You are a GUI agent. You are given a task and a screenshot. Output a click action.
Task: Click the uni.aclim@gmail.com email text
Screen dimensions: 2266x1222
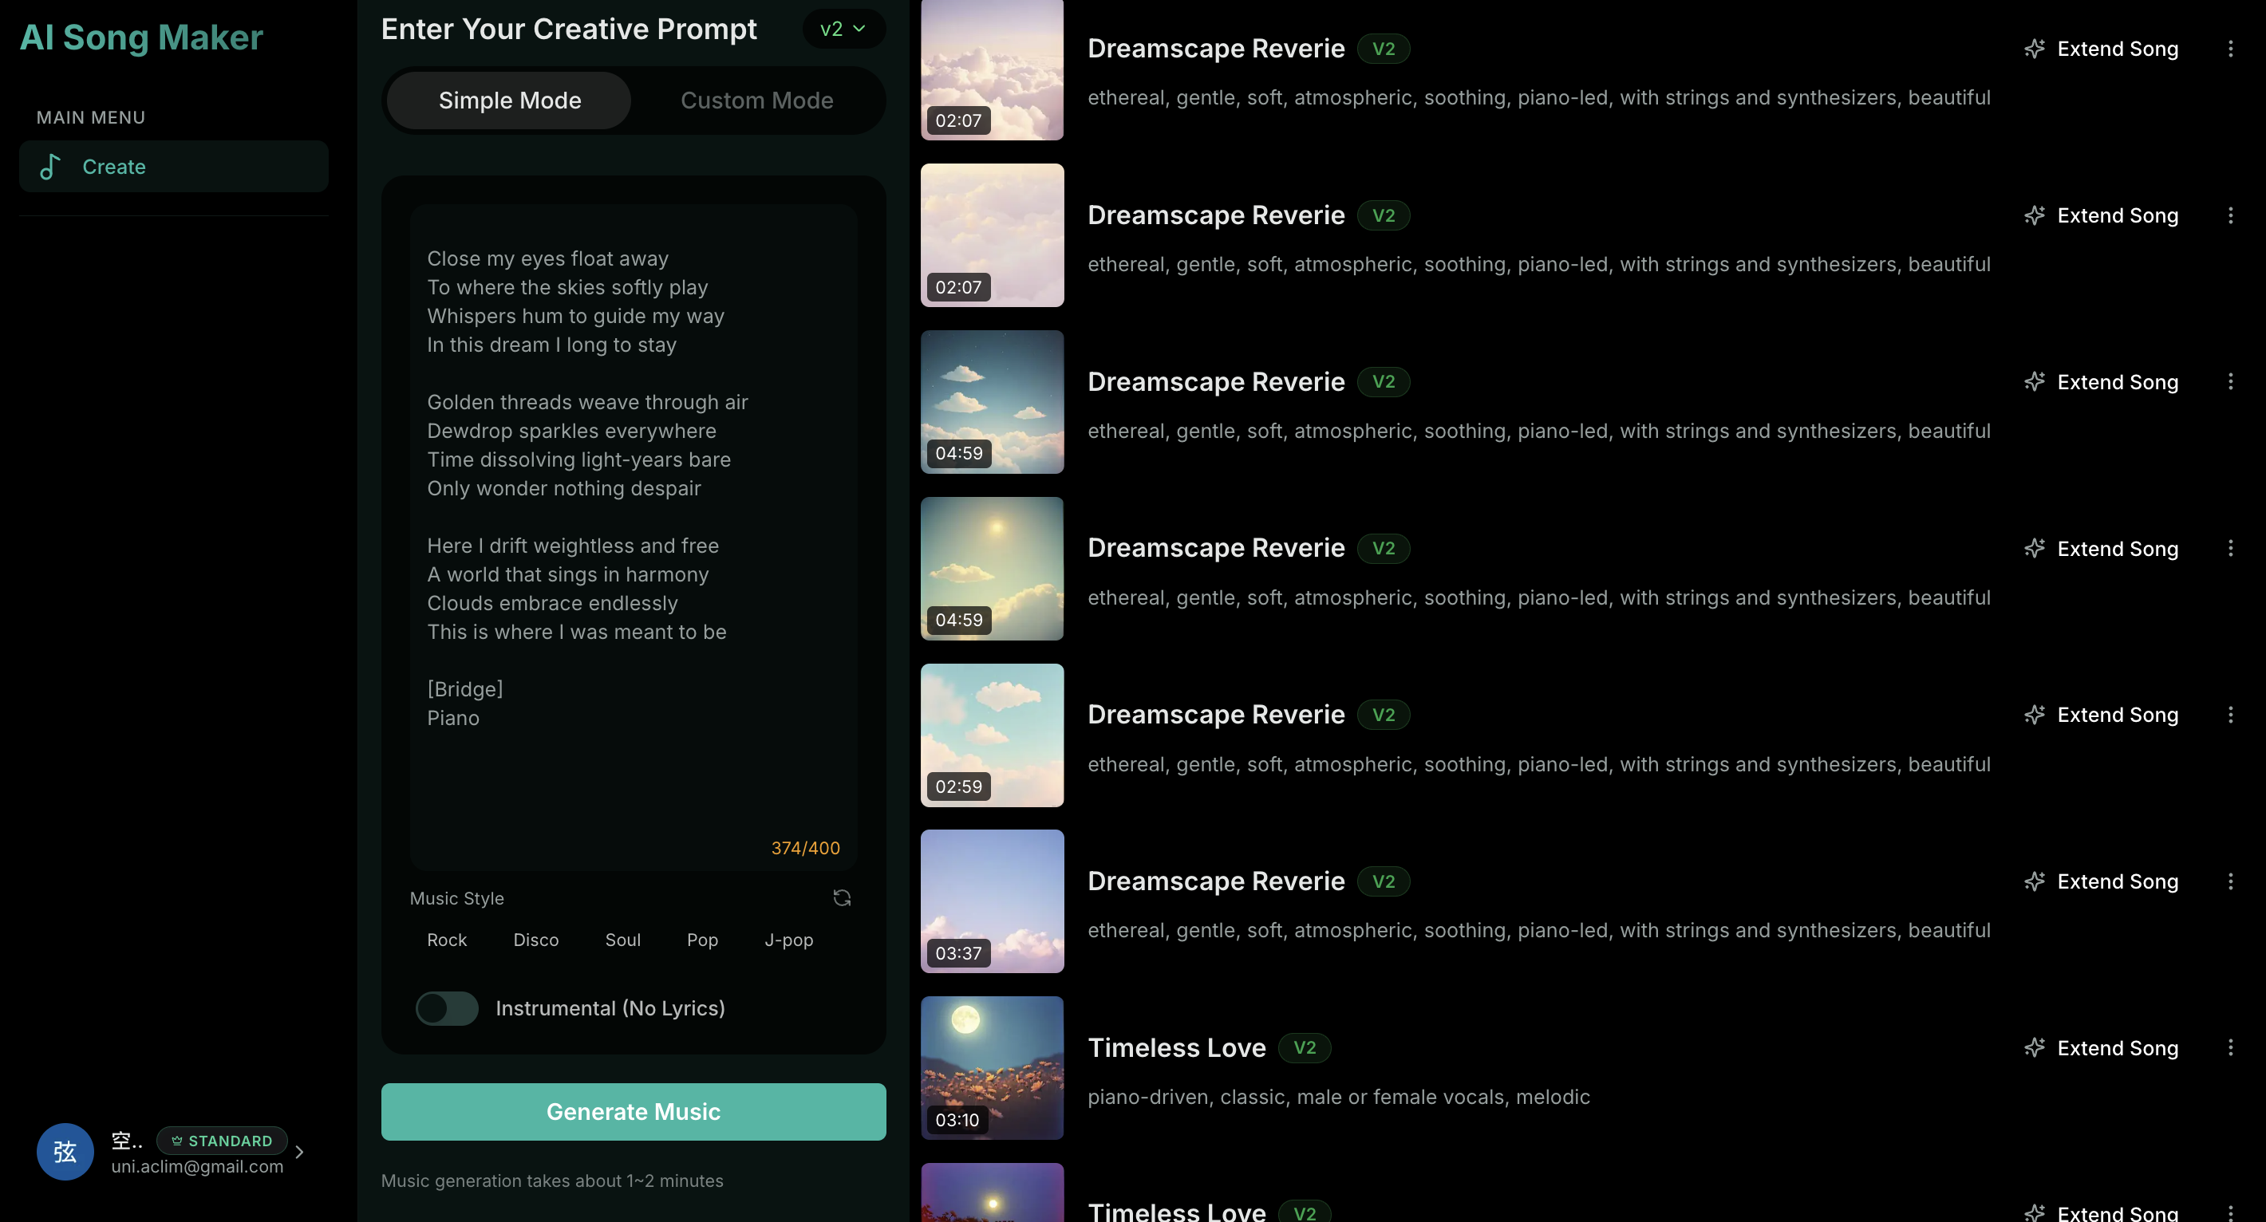(x=197, y=1167)
